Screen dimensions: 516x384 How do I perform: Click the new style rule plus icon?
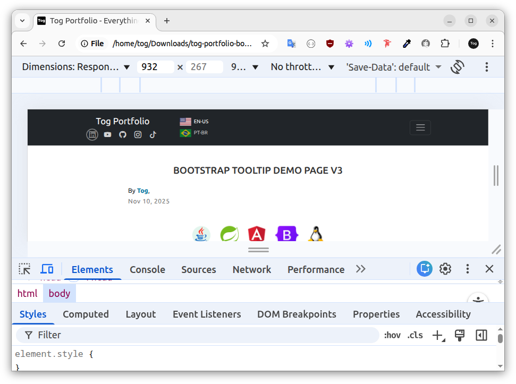coord(438,335)
